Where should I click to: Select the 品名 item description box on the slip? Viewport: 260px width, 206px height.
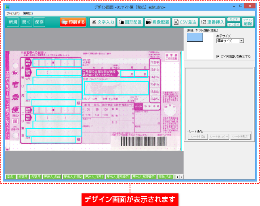(116, 88)
